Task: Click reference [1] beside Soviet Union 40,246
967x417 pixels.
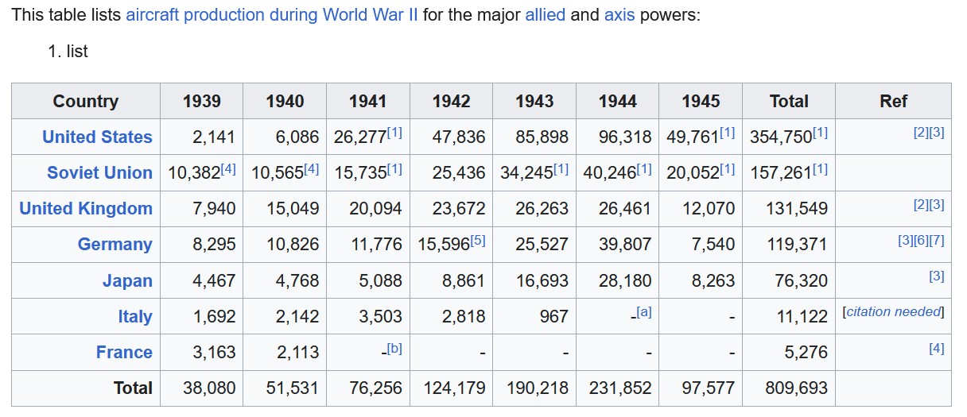Action: 644,168
